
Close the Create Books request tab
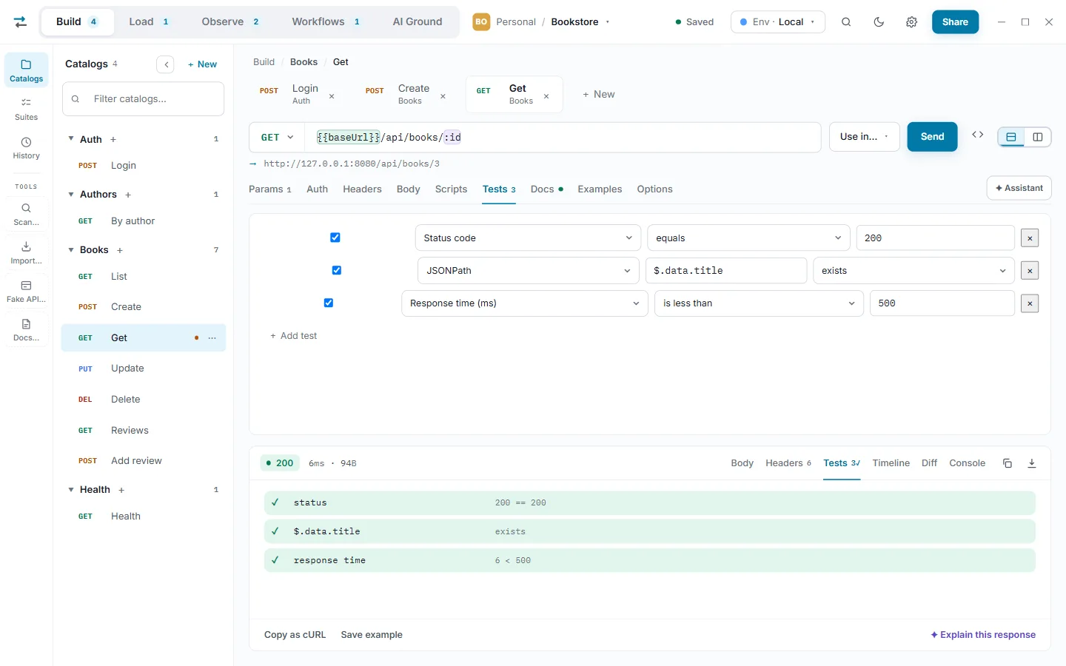[x=443, y=96]
